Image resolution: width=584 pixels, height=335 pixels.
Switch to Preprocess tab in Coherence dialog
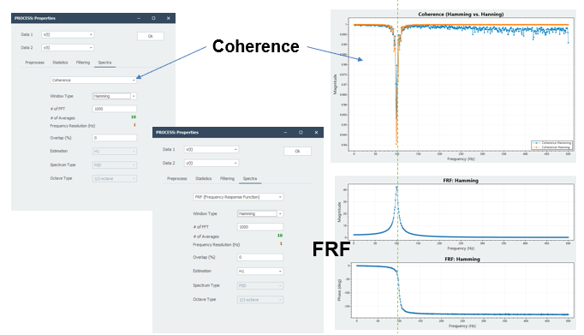coord(34,63)
